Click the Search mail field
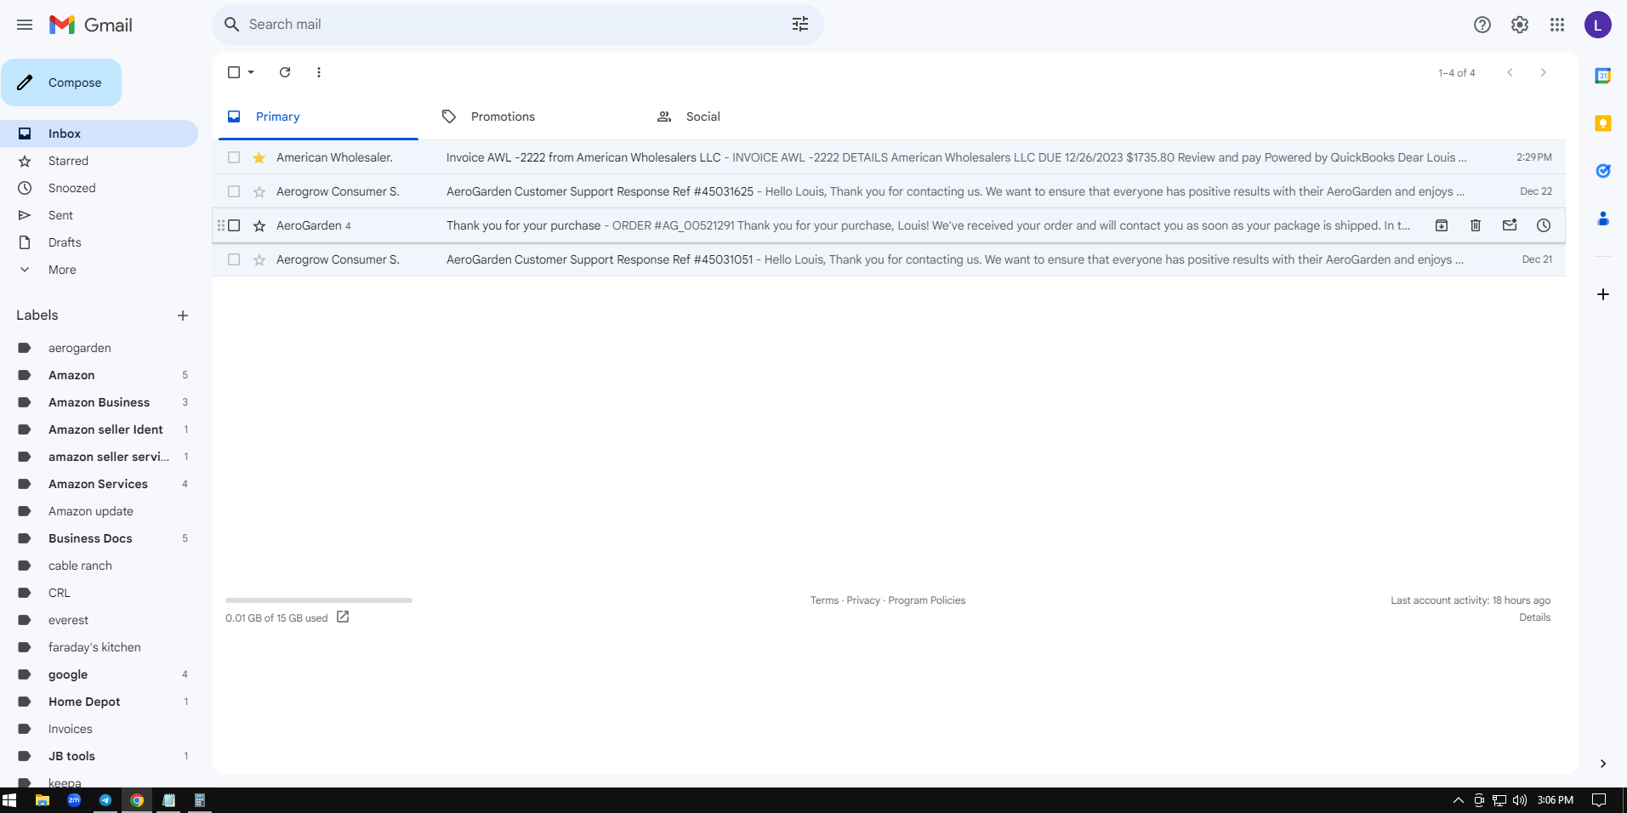The image size is (1627, 813). (517, 25)
